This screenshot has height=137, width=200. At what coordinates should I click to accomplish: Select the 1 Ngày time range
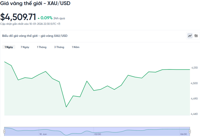pos(9,47)
